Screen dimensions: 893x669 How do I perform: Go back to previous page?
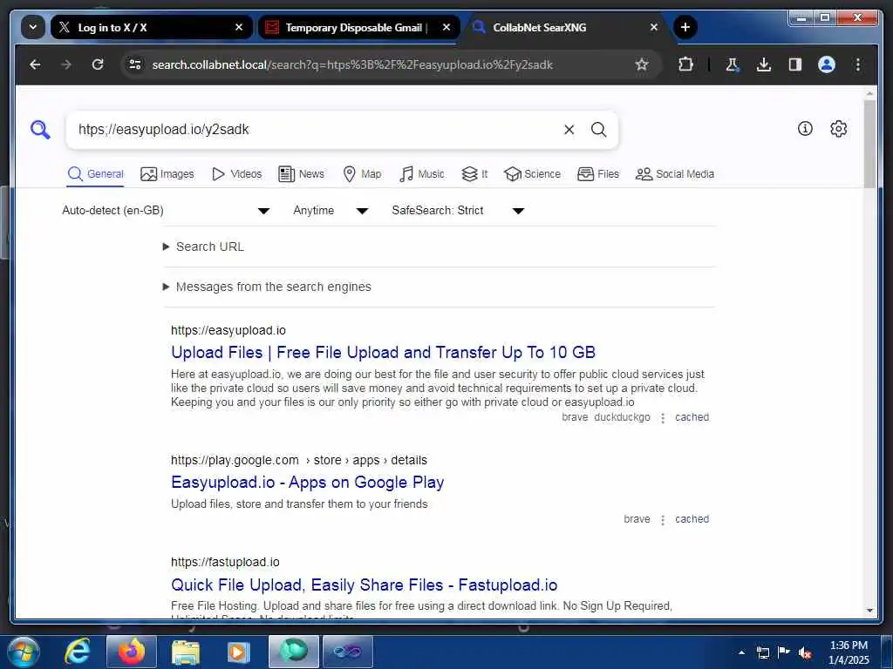point(35,64)
